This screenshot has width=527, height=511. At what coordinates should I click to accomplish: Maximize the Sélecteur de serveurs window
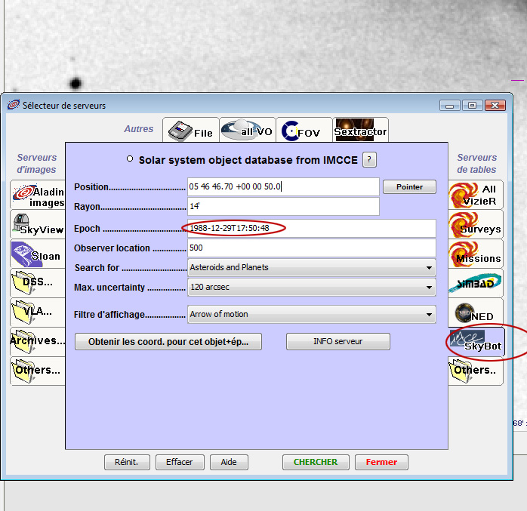tap(472, 106)
